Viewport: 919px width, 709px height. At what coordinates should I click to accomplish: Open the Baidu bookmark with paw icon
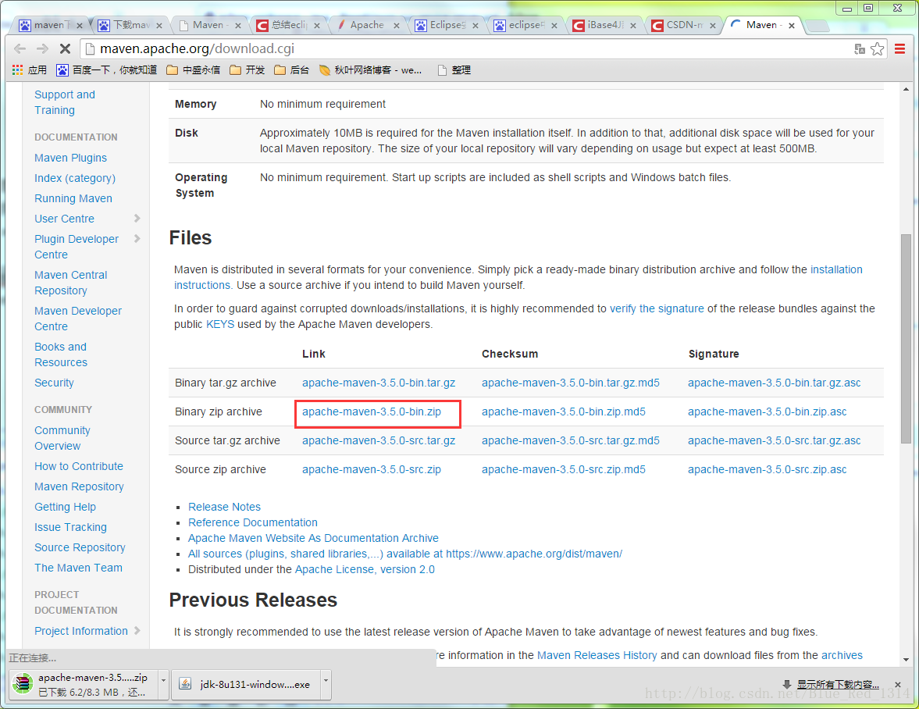click(x=106, y=70)
